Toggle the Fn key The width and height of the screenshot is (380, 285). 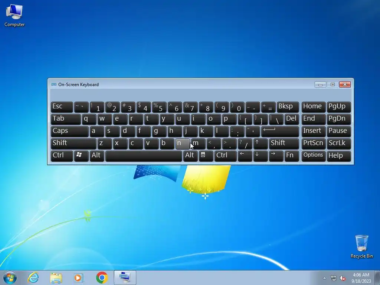(x=292, y=156)
